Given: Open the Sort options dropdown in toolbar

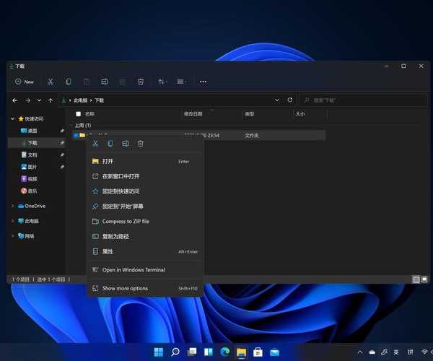Looking at the screenshot, I should (162, 82).
